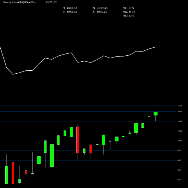Click the 1100 price axis label
Screen dimensions: 188x188
point(179,106)
